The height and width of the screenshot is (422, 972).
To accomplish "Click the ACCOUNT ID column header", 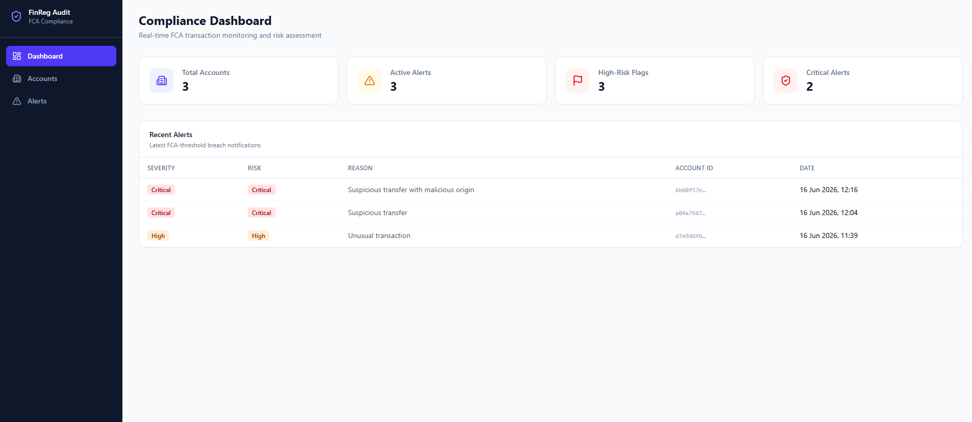I will (x=694, y=168).
